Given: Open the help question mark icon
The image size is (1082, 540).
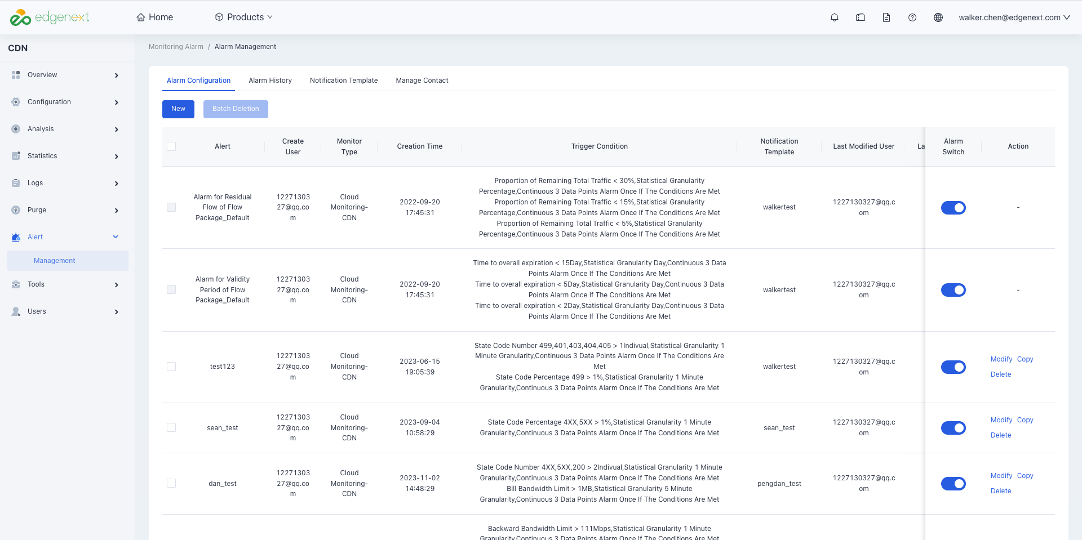Looking at the screenshot, I should point(912,17).
